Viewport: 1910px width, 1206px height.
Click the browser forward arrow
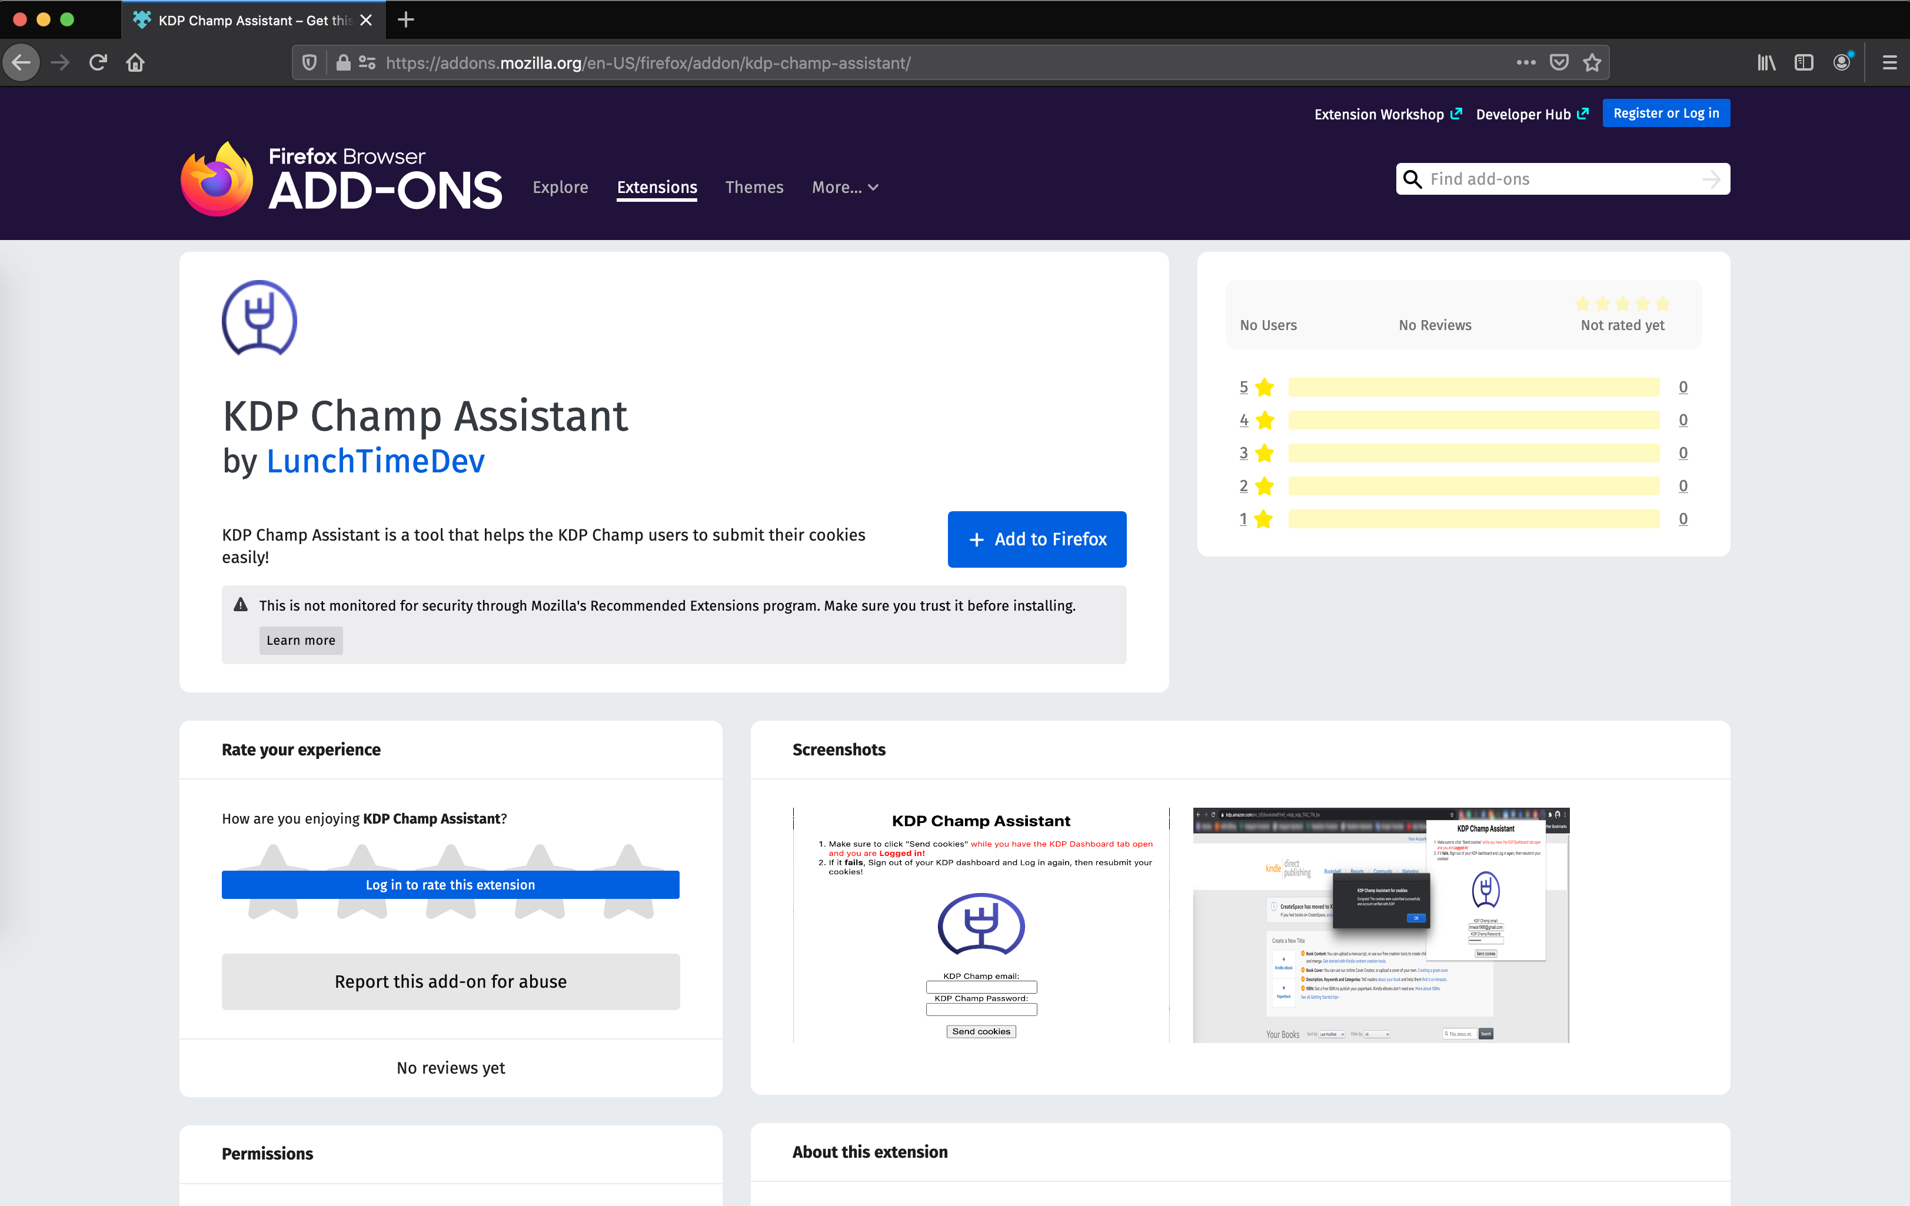click(60, 62)
